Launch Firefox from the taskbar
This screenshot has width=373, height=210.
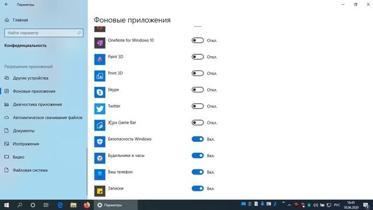pos(87,205)
